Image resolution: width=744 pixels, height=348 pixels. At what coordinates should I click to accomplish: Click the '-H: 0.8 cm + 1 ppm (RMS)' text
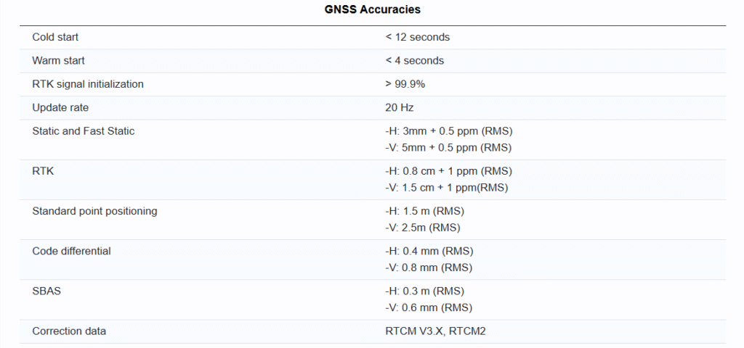click(448, 171)
